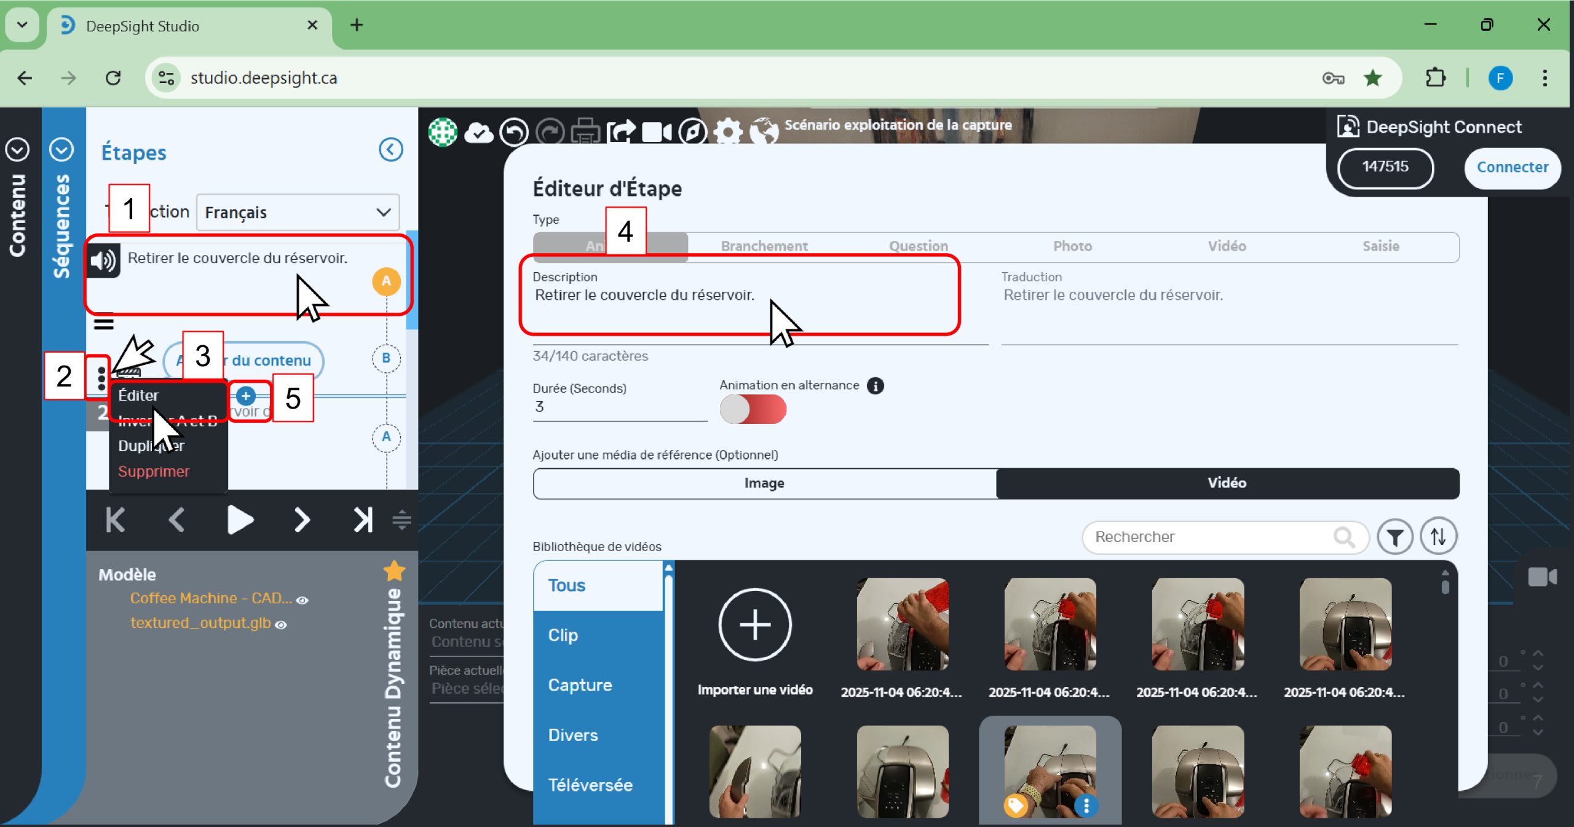Toggle visibility of textured_output.glb

pos(281,625)
